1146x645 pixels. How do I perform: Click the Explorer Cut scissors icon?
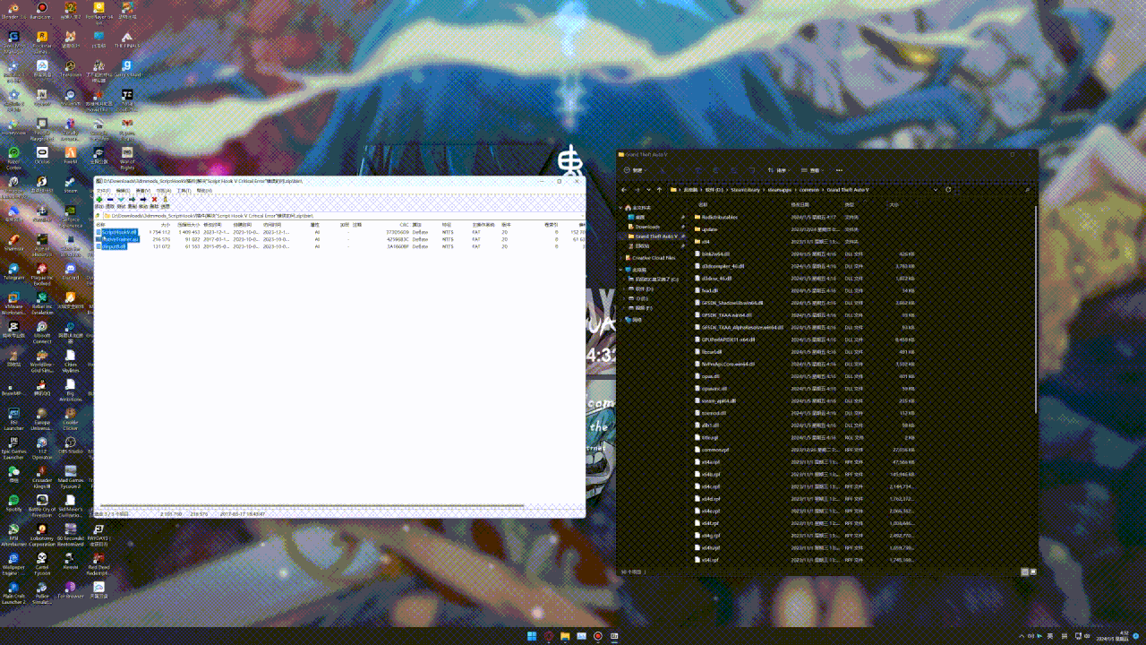click(663, 170)
